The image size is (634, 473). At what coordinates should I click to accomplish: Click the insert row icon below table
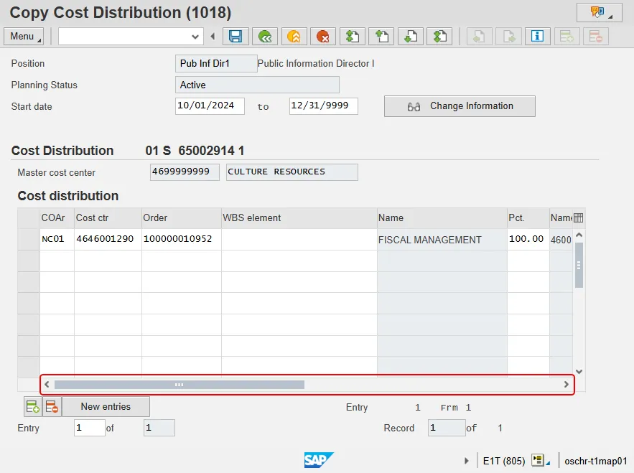32,407
